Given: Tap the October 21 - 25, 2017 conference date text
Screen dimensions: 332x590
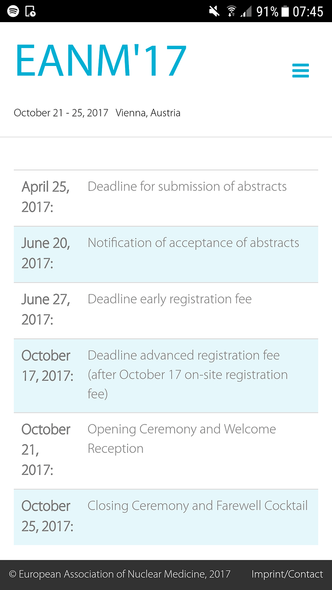Looking at the screenshot, I should (61, 113).
